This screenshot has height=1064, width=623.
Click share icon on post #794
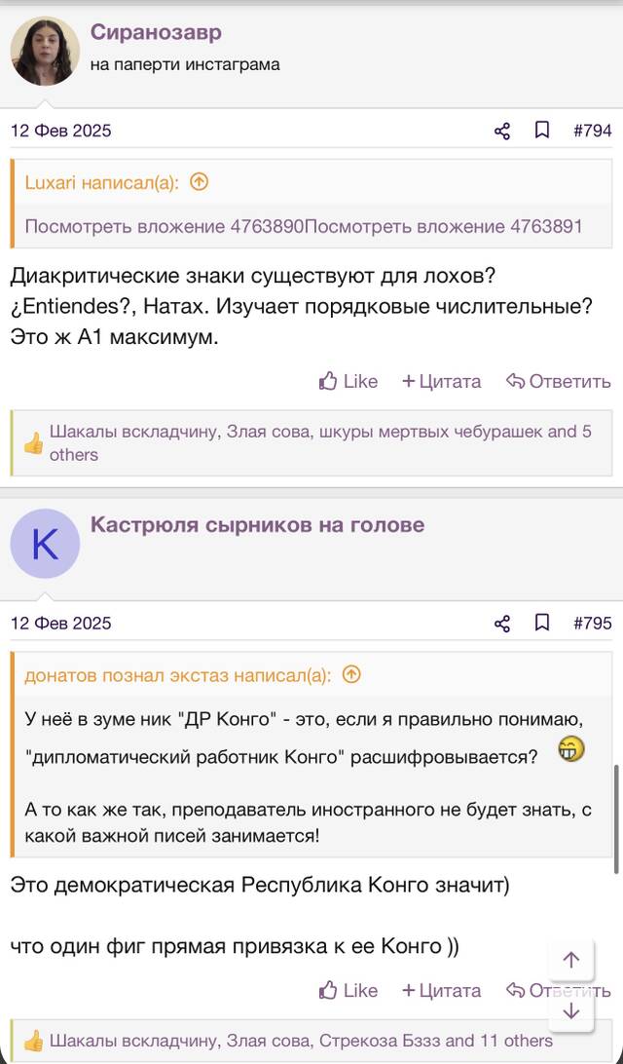pyautogui.click(x=501, y=131)
